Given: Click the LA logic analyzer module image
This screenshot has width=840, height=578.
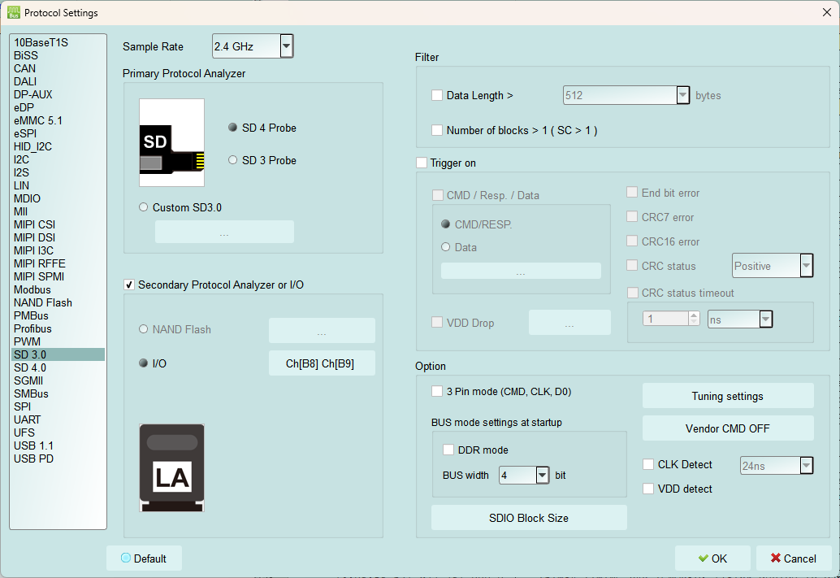Looking at the screenshot, I should (171, 467).
